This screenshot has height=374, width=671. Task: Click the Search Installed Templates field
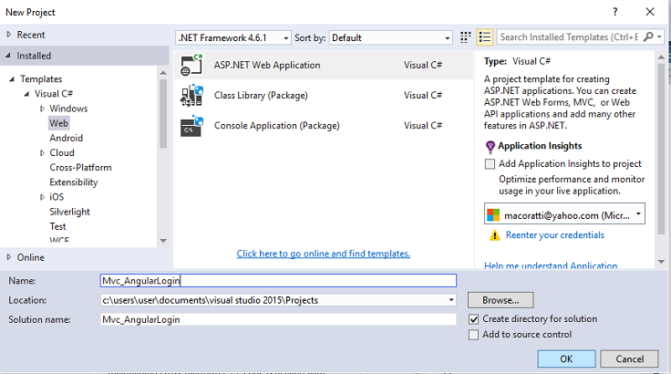pyautogui.click(x=569, y=37)
